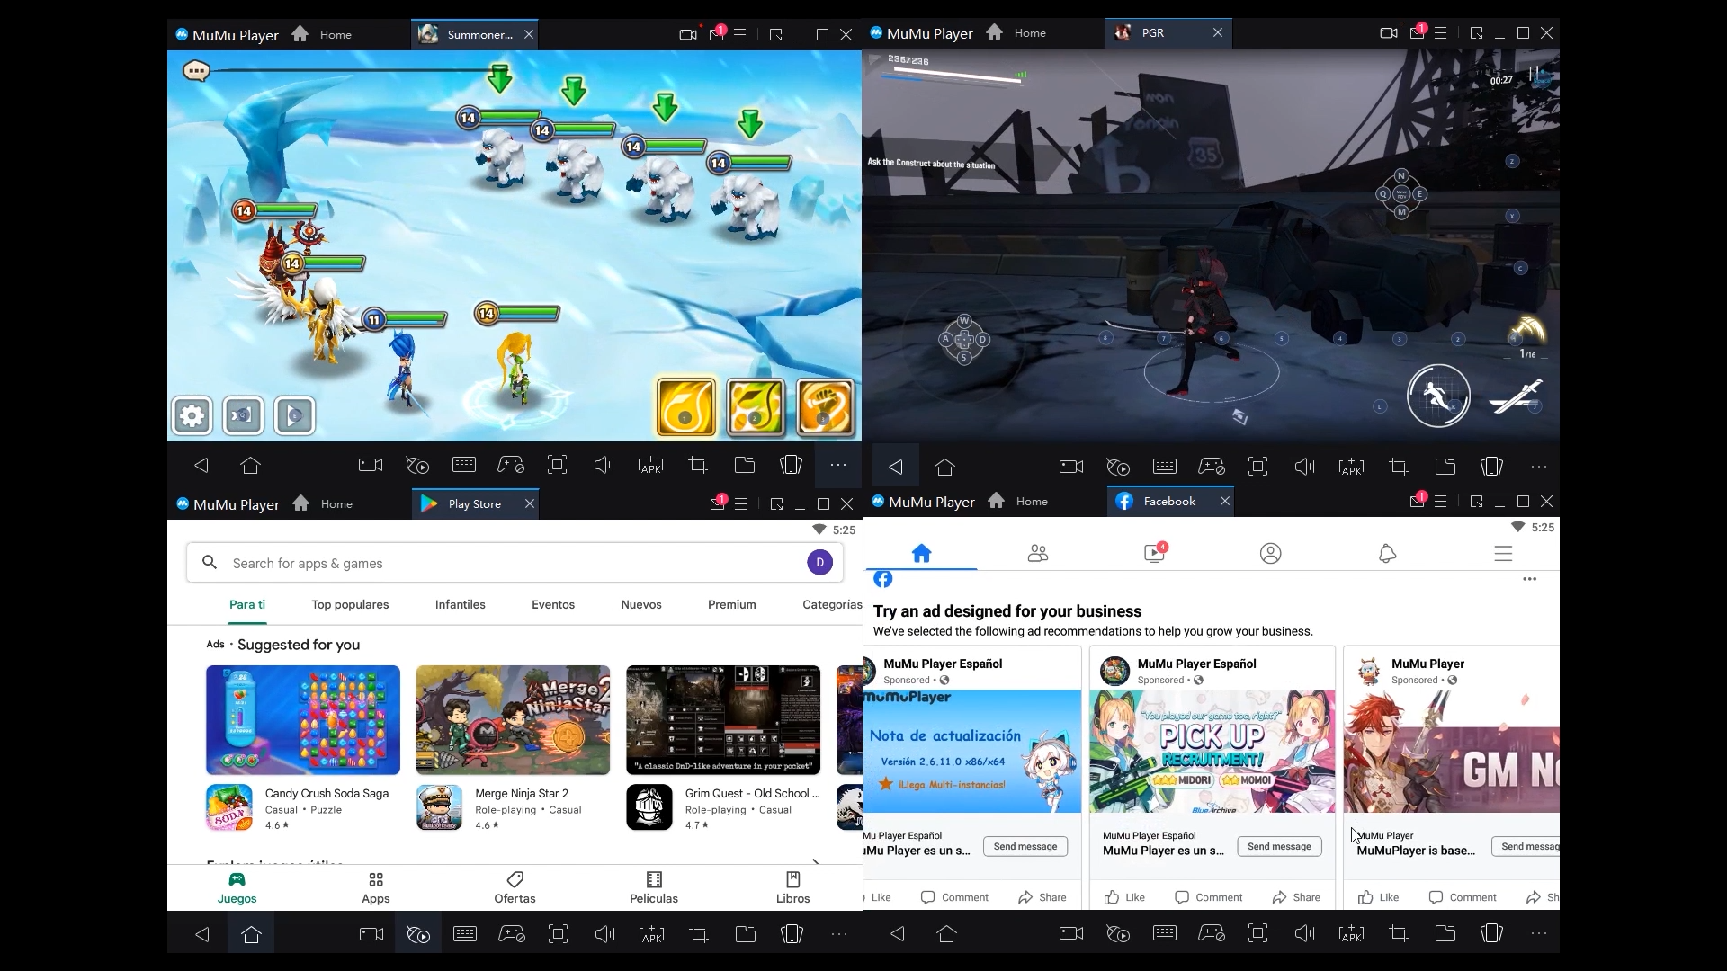
Task: Open keyboard mapping icon in Summoners War toolbar
Action: pos(464,465)
